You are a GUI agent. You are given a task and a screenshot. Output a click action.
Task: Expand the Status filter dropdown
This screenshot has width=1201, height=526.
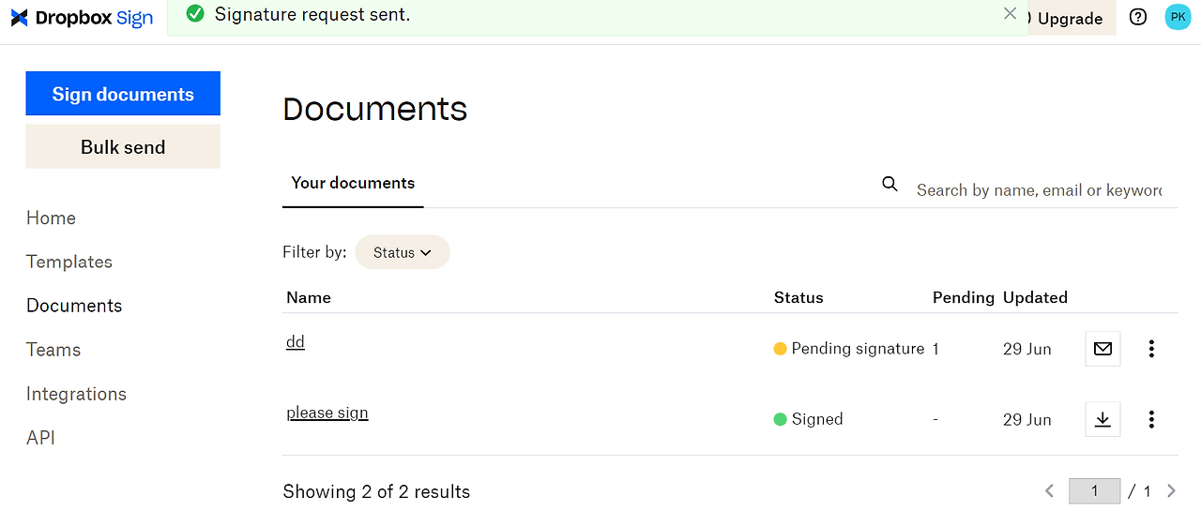403,252
